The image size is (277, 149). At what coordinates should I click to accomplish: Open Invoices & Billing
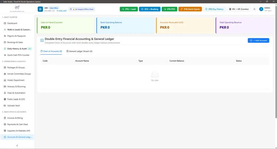[17, 118]
